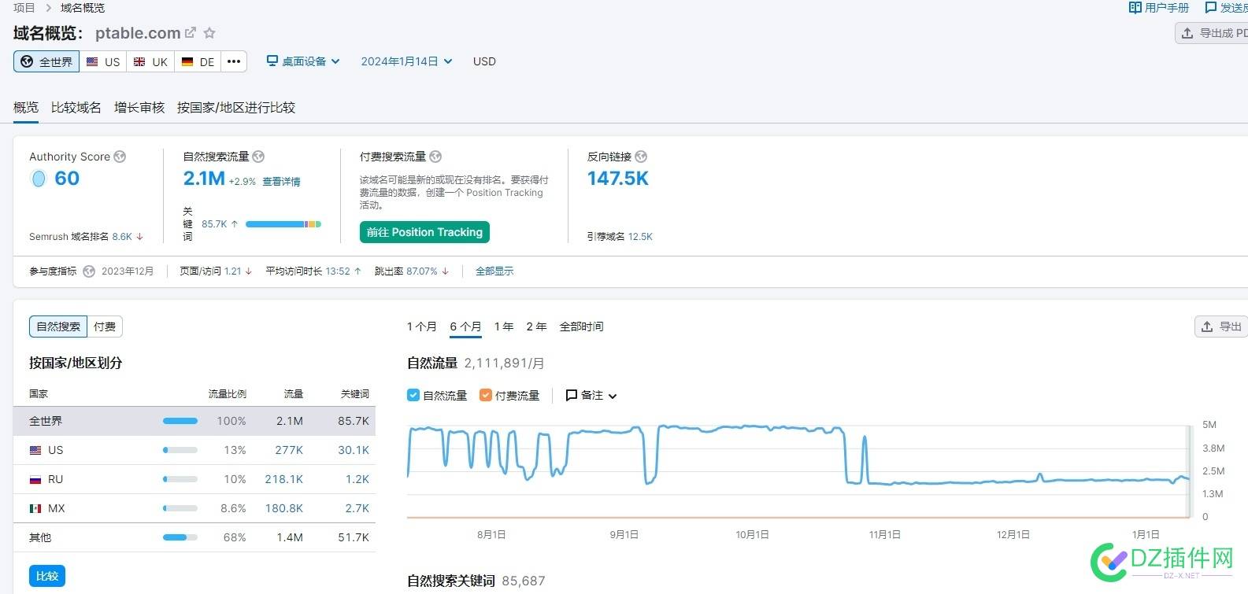This screenshot has height=594, width=1248.
Task: Switch to 自然搜索 toggle
Action: click(x=58, y=327)
